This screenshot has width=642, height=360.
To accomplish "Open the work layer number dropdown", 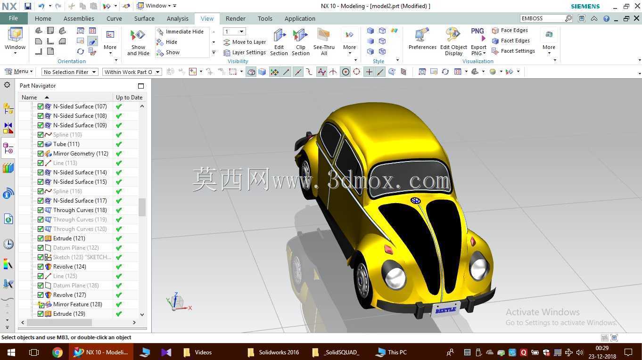I will click(234, 32).
